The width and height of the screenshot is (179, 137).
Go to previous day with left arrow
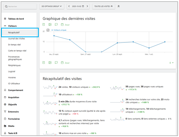69,6
